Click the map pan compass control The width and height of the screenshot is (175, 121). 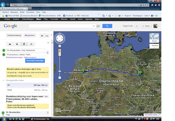(60, 39)
